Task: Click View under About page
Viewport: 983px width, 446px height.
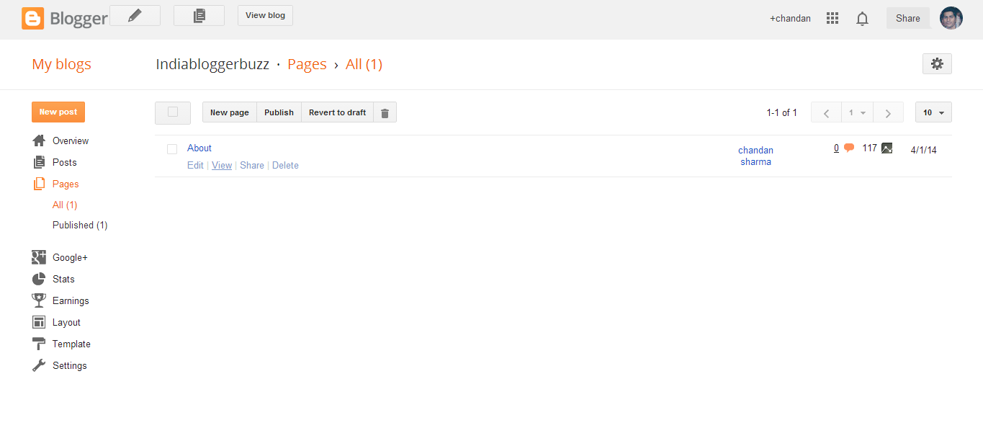Action: pyautogui.click(x=222, y=165)
